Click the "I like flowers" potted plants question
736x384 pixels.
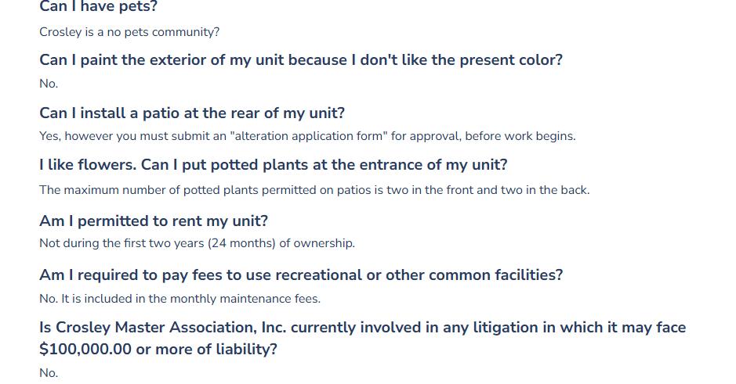[274, 165]
